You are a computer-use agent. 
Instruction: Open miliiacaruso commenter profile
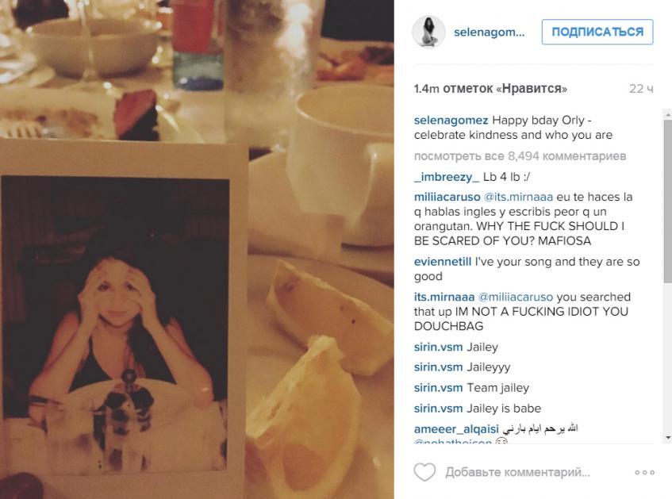447,198
